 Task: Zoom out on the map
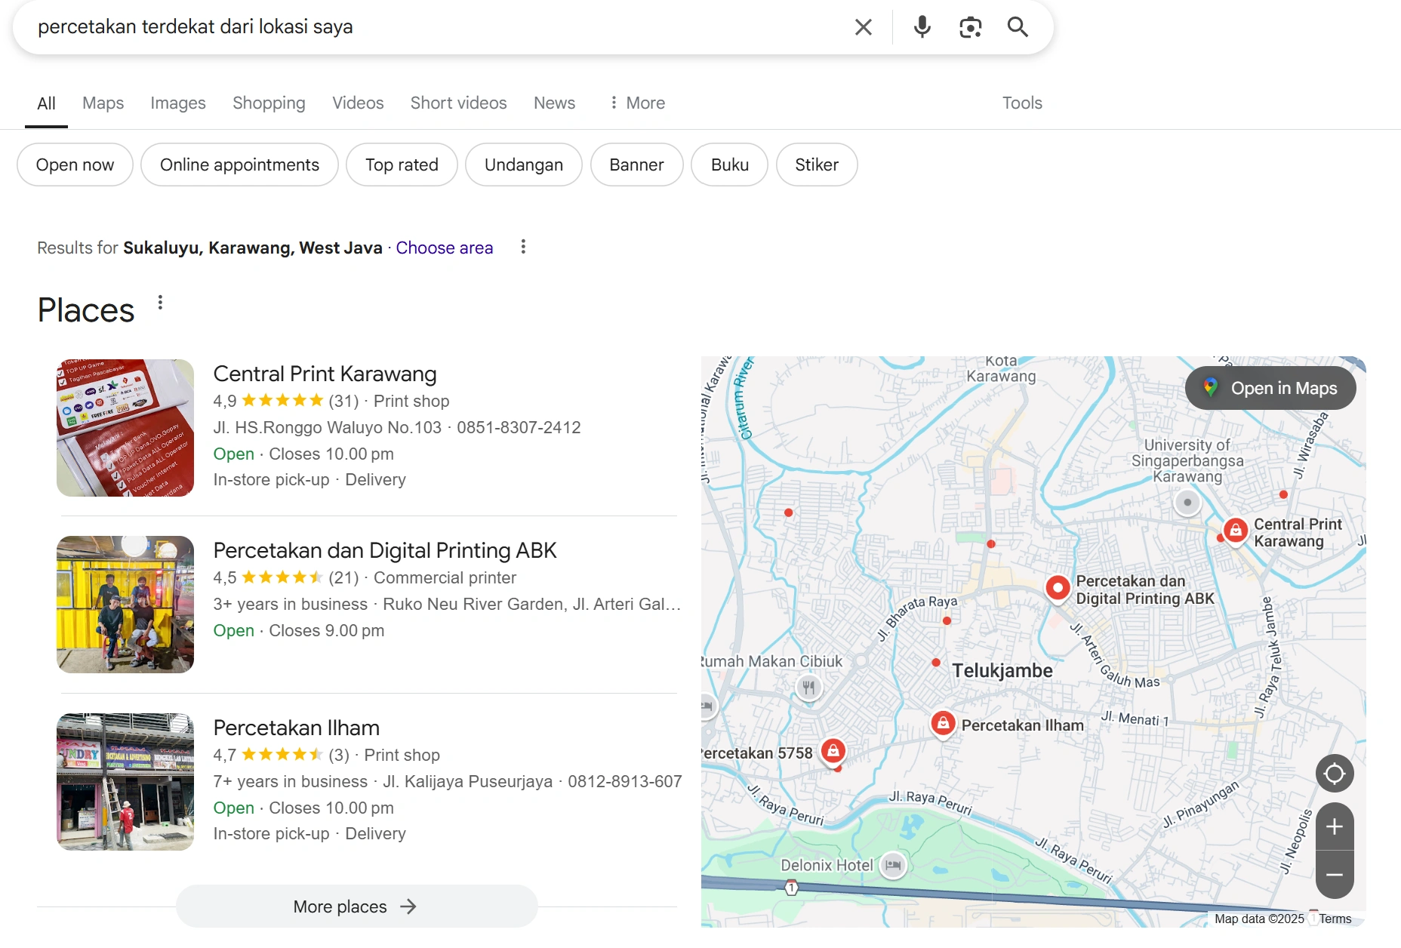point(1334,875)
